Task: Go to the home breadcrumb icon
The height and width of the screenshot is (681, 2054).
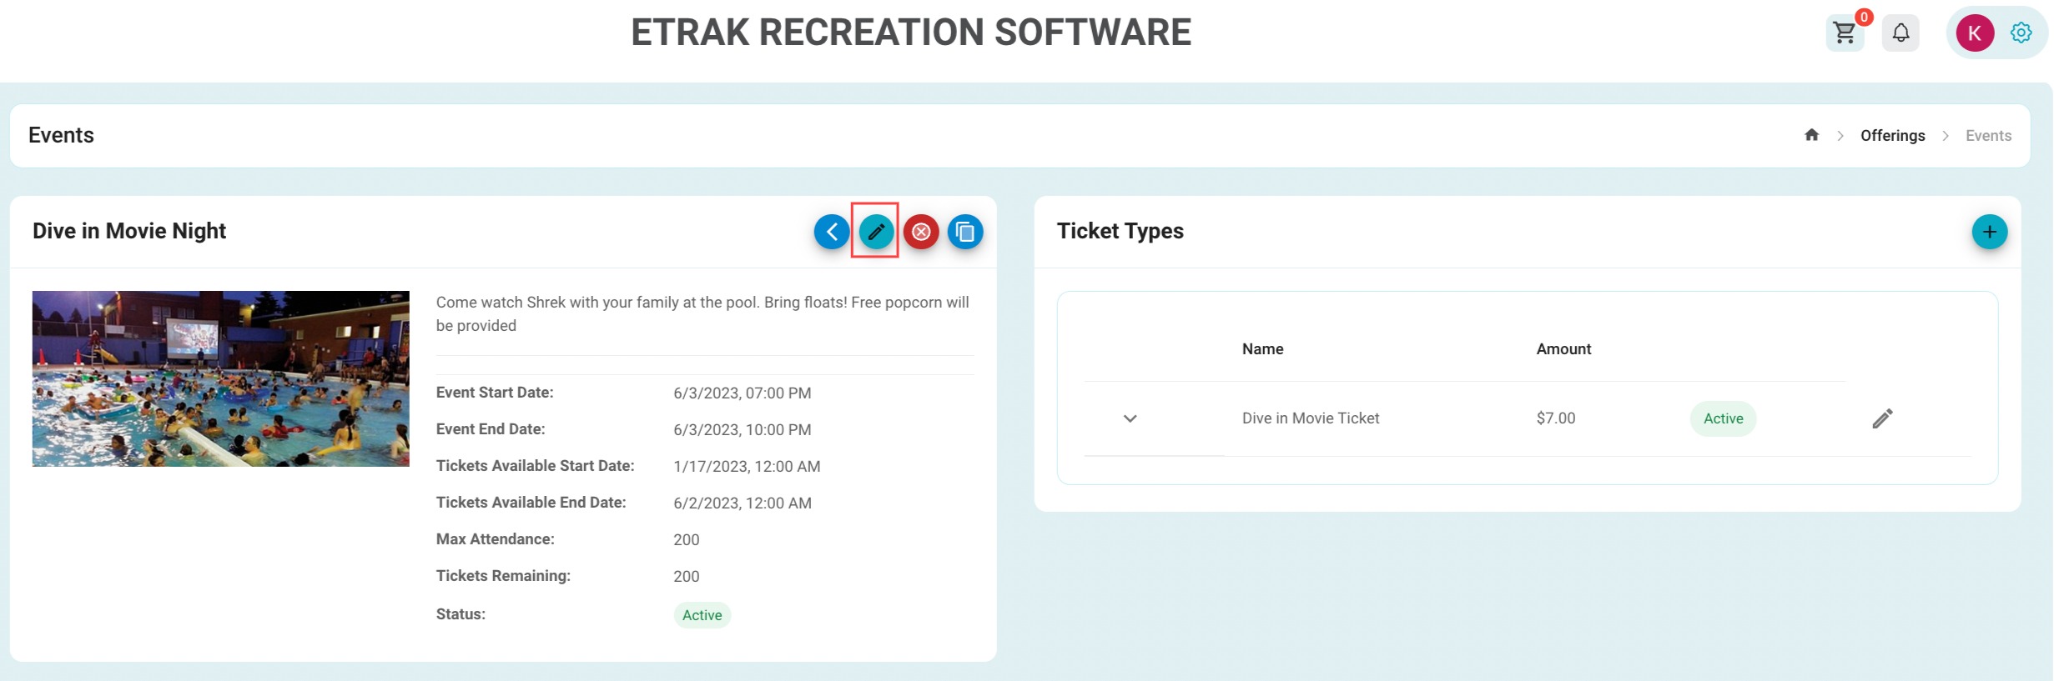Action: coord(1811,135)
